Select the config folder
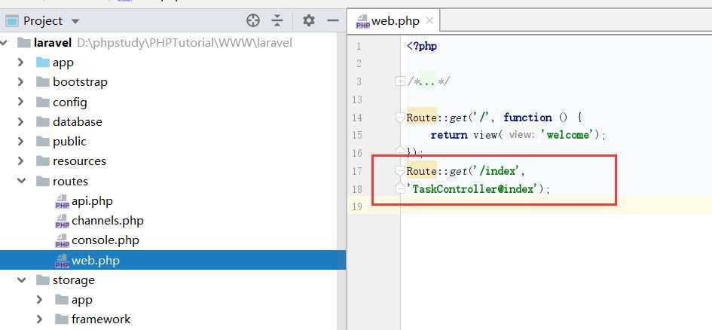Image resolution: width=712 pixels, height=330 pixels. tap(69, 102)
